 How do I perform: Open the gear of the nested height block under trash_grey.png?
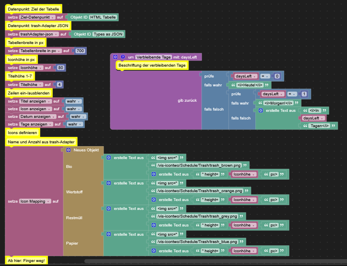[x=154, y=225]
